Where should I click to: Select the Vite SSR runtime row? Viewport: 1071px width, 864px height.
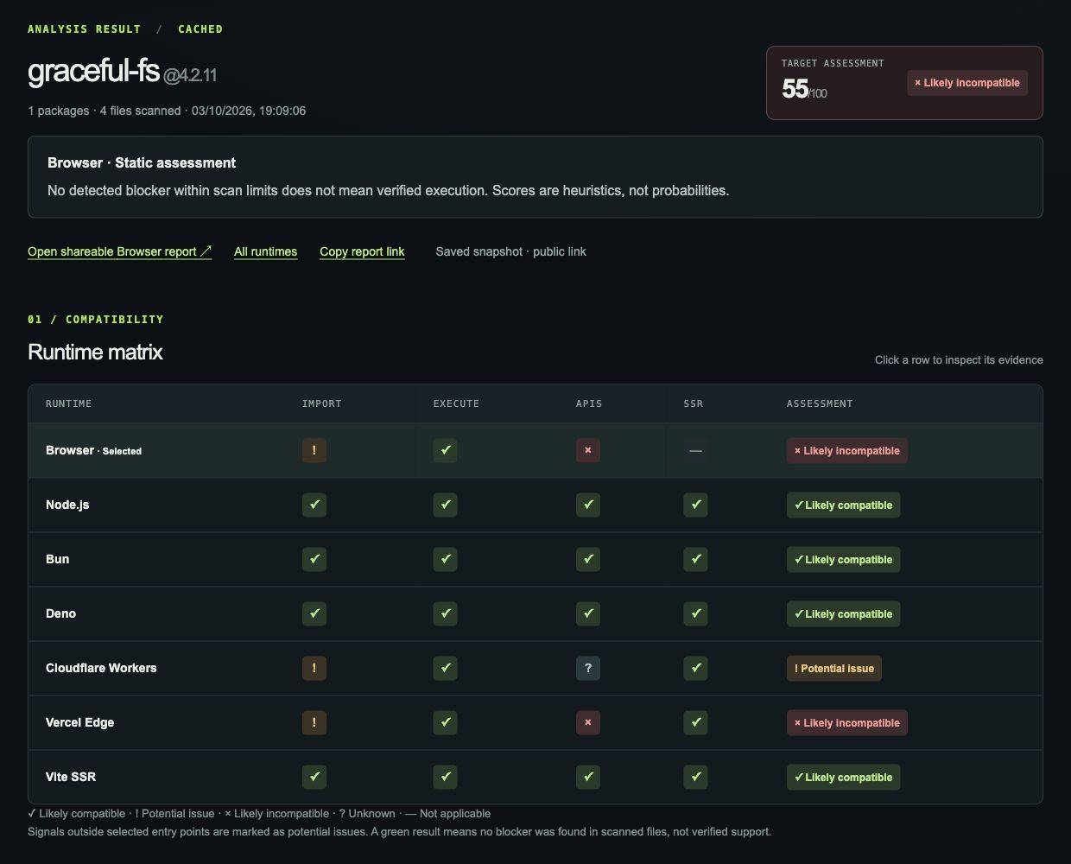click(x=535, y=777)
